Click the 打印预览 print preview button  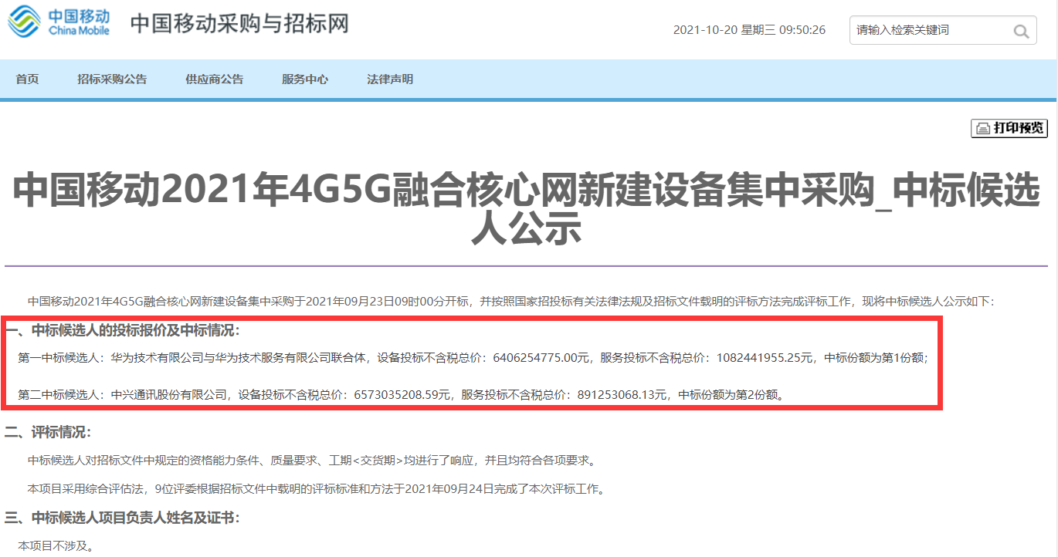point(1009,128)
